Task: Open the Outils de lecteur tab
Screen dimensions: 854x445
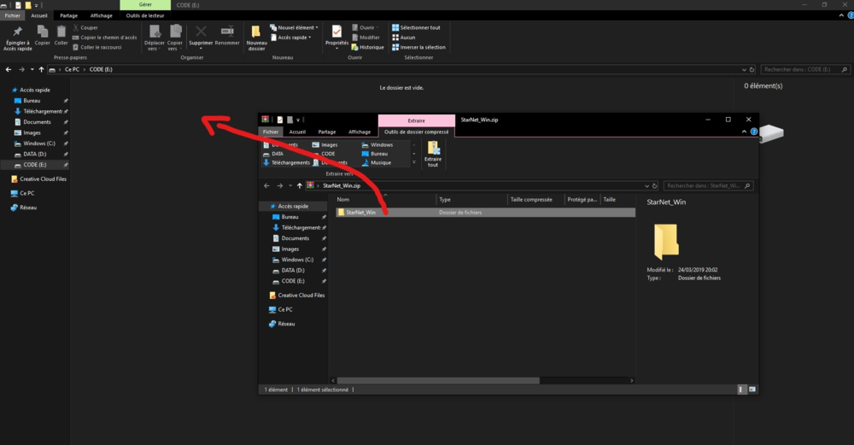Action: 145,15
